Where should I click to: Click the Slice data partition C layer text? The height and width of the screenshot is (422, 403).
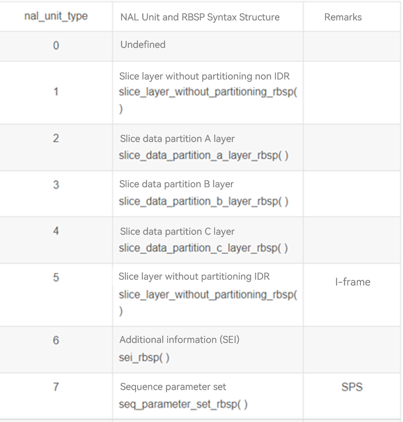pyautogui.click(x=177, y=231)
